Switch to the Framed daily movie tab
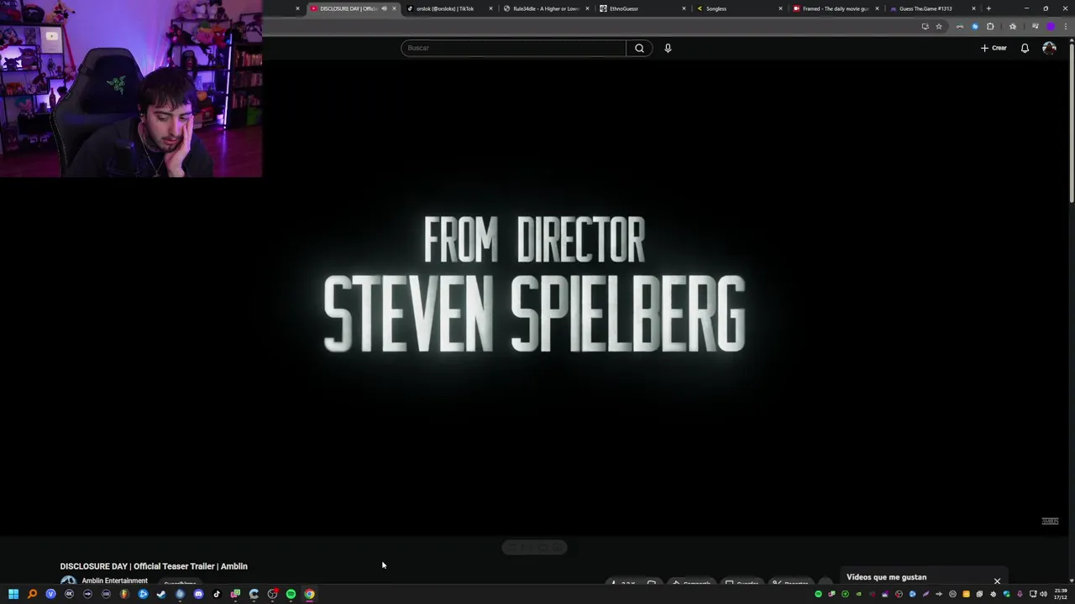The image size is (1075, 604). pos(835,8)
